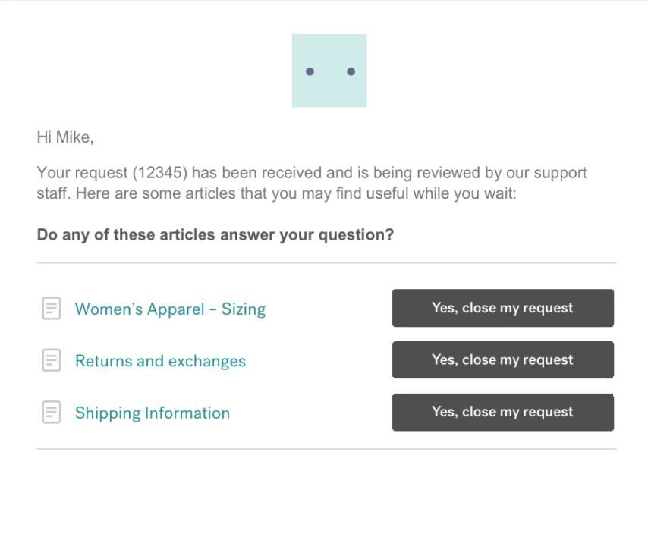The image size is (648, 540).
Task: Click the request number (12345)
Action: [160, 173]
